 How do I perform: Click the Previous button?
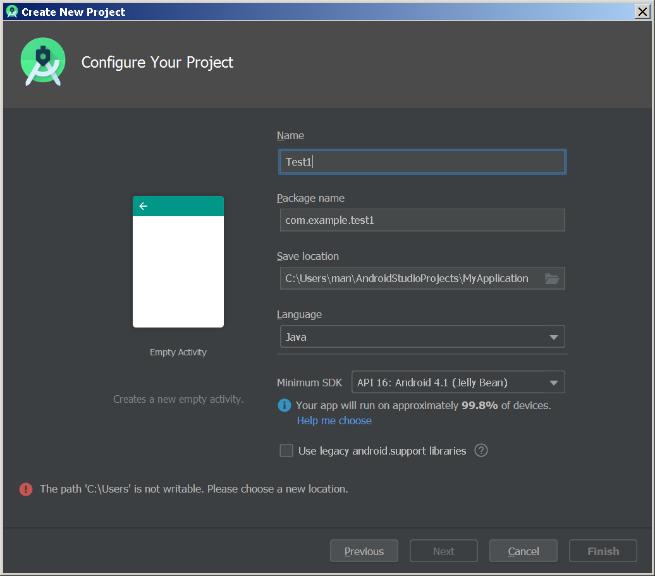pyautogui.click(x=364, y=551)
